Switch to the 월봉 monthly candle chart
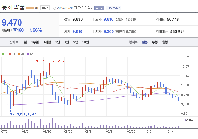This screenshot has height=139, width=198. tap(165, 42)
